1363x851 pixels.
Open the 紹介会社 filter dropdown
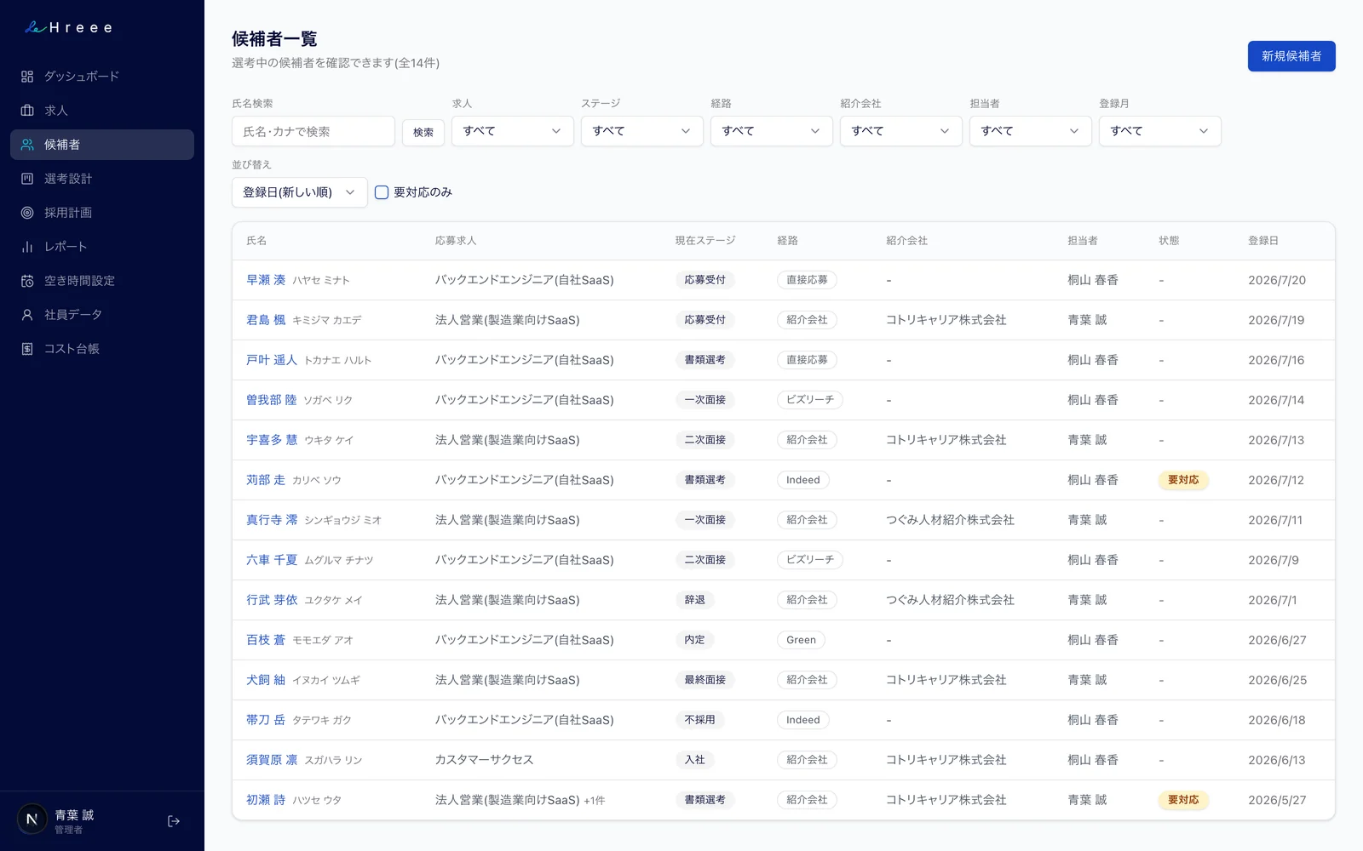[x=901, y=131]
